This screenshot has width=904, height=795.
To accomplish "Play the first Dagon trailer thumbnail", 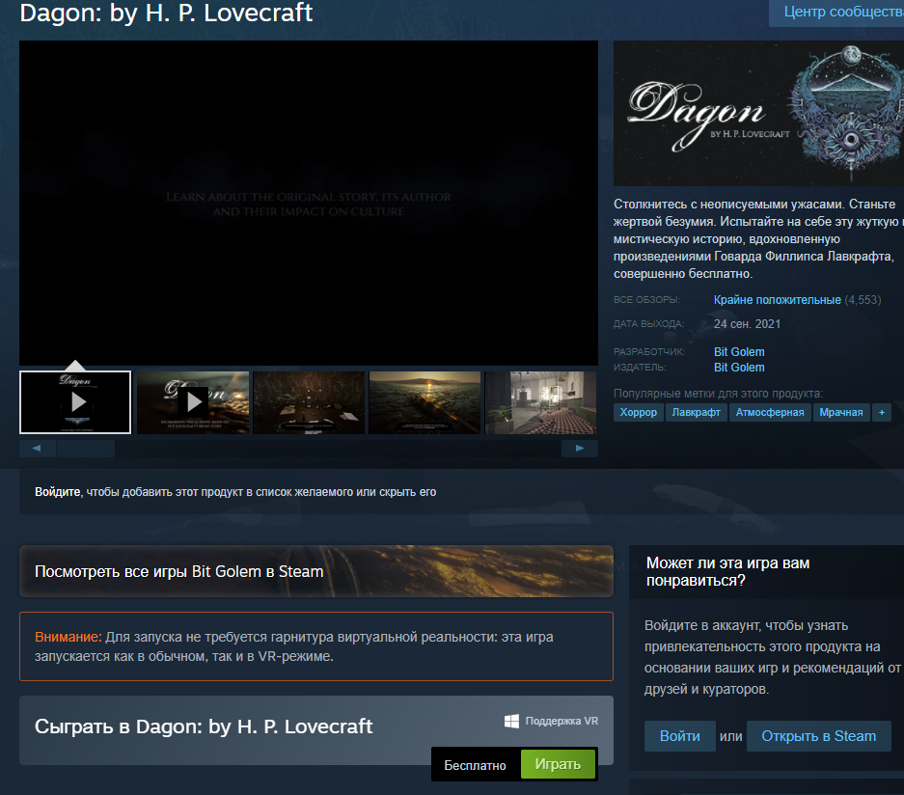I will tap(75, 401).
